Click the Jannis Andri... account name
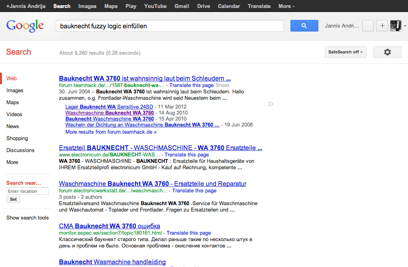The image size is (408, 267). (342, 26)
